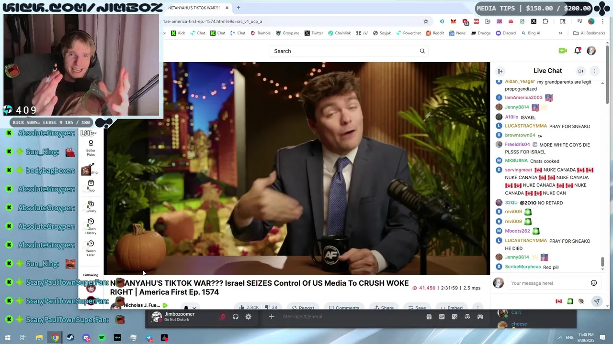The image size is (613, 344).
Task: Click username ScribeMorpheus in chat
Action: point(522,267)
